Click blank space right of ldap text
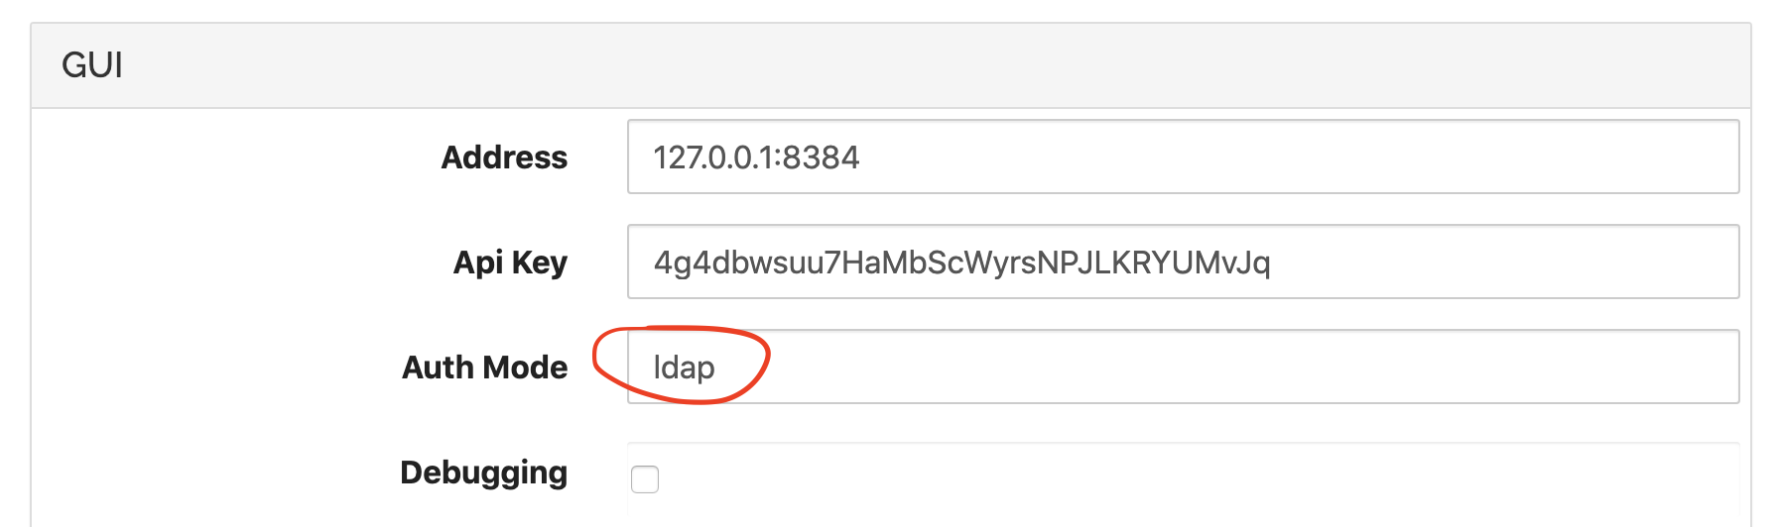Image resolution: width=1779 pixels, height=527 pixels. pyautogui.click(x=1091, y=368)
